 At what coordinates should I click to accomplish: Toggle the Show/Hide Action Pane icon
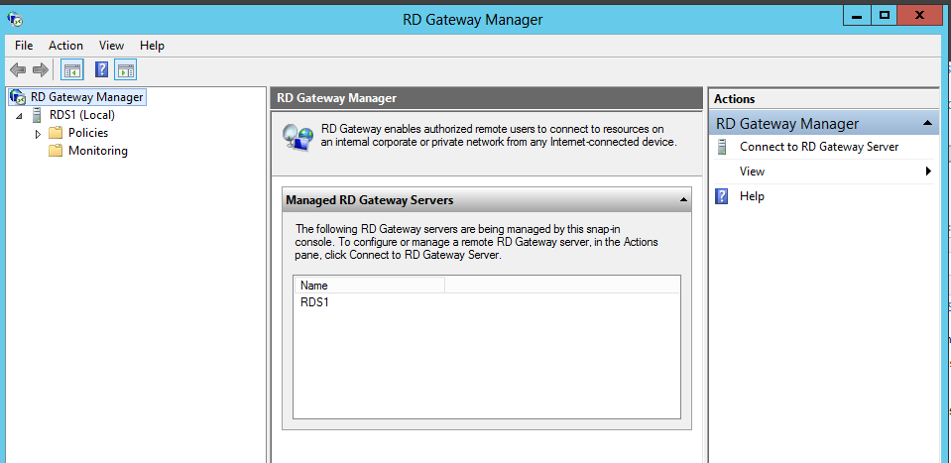click(x=126, y=70)
